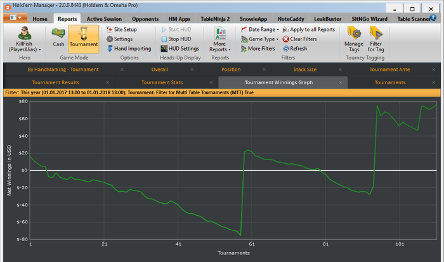Switch to the Tournament Stats report tab
444x262 pixels.
162,82
